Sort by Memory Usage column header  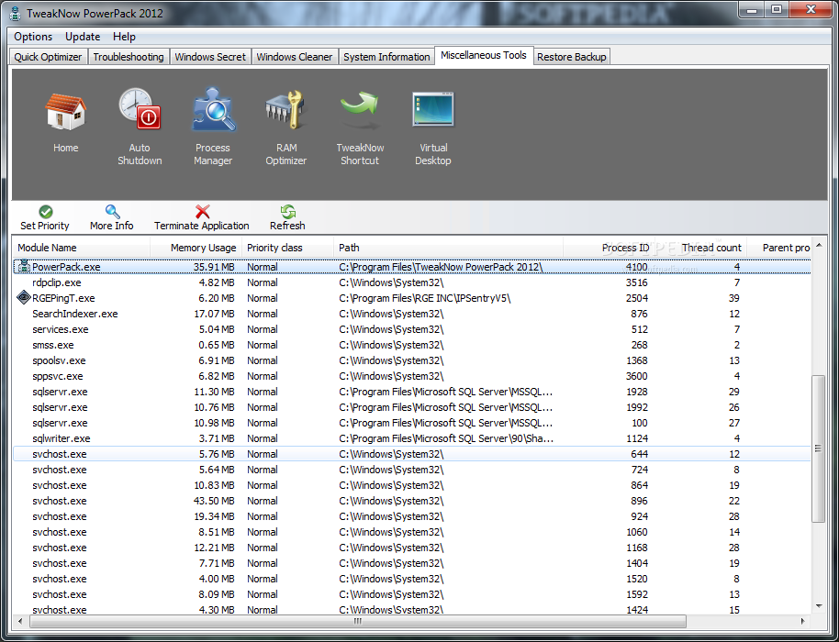coord(196,248)
